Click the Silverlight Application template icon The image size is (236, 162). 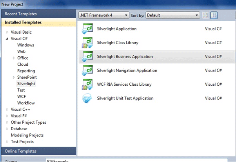coord(87,29)
